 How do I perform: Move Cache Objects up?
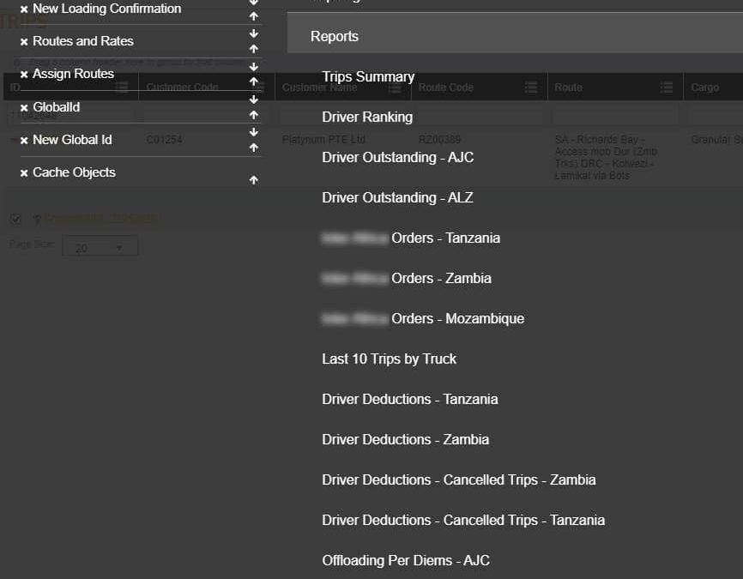254,180
